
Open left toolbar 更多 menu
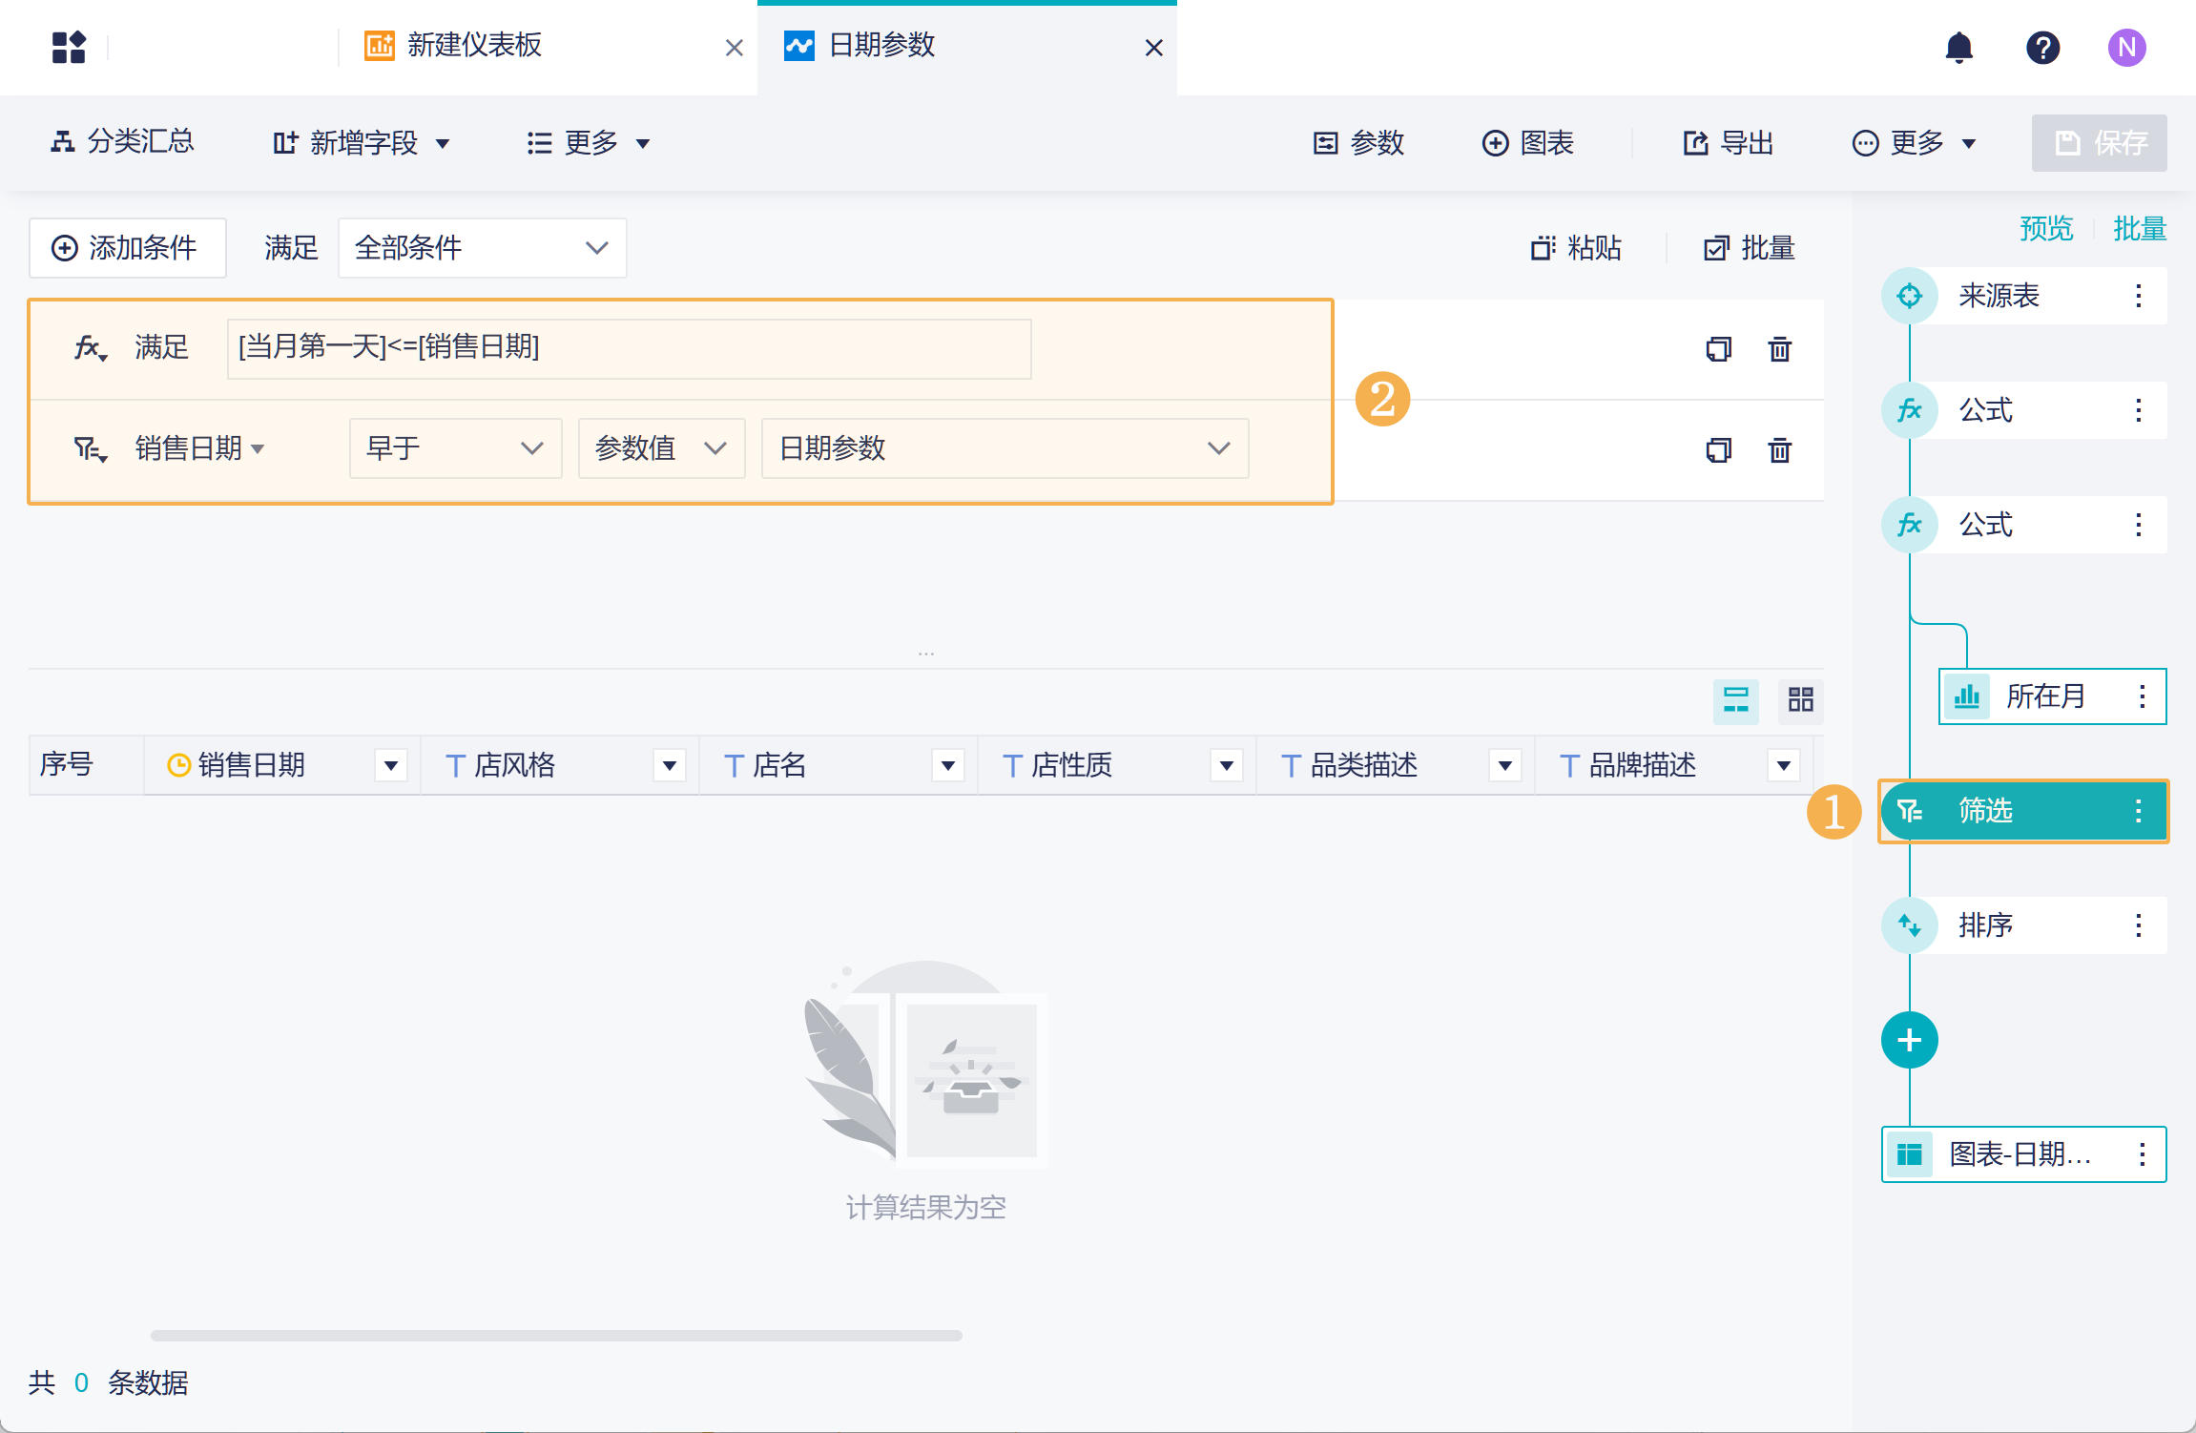pyautogui.click(x=589, y=143)
